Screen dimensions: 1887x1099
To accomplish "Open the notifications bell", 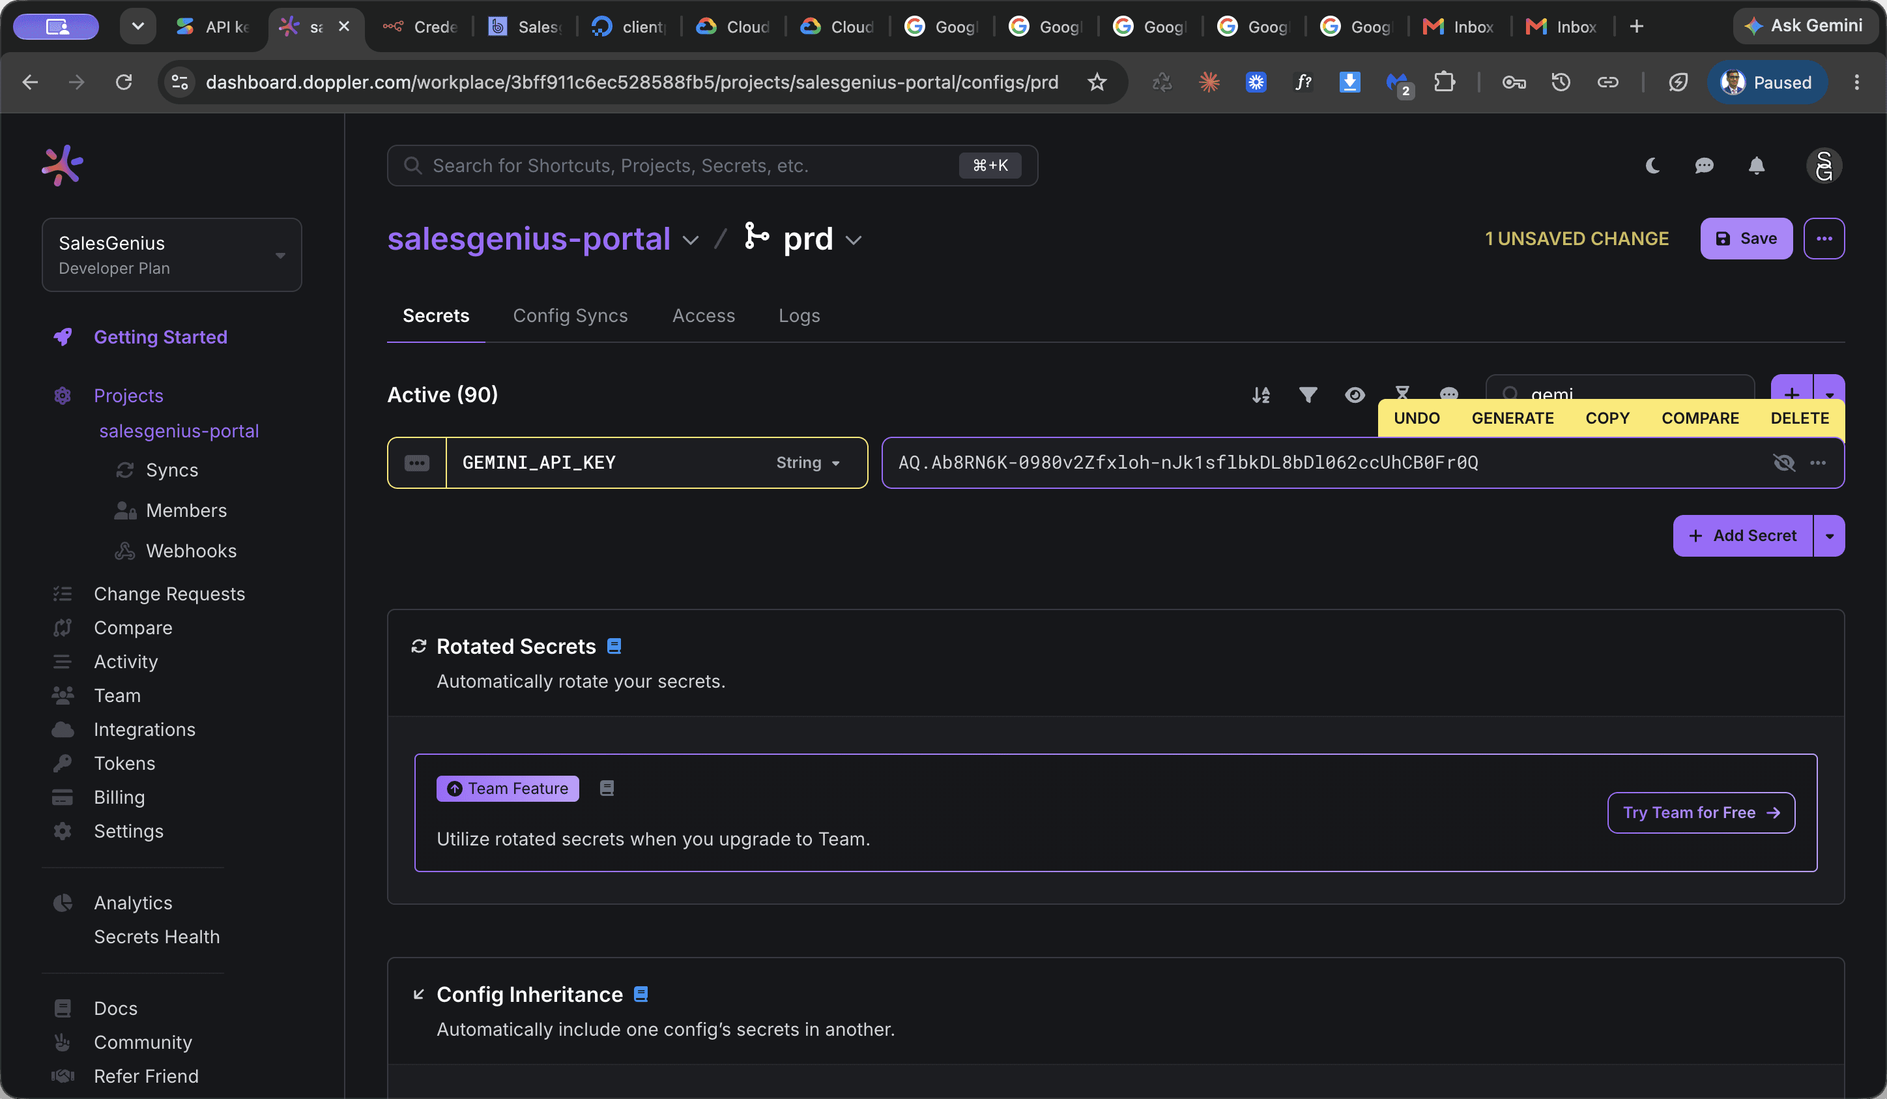I will click(x=1757, y=166).
